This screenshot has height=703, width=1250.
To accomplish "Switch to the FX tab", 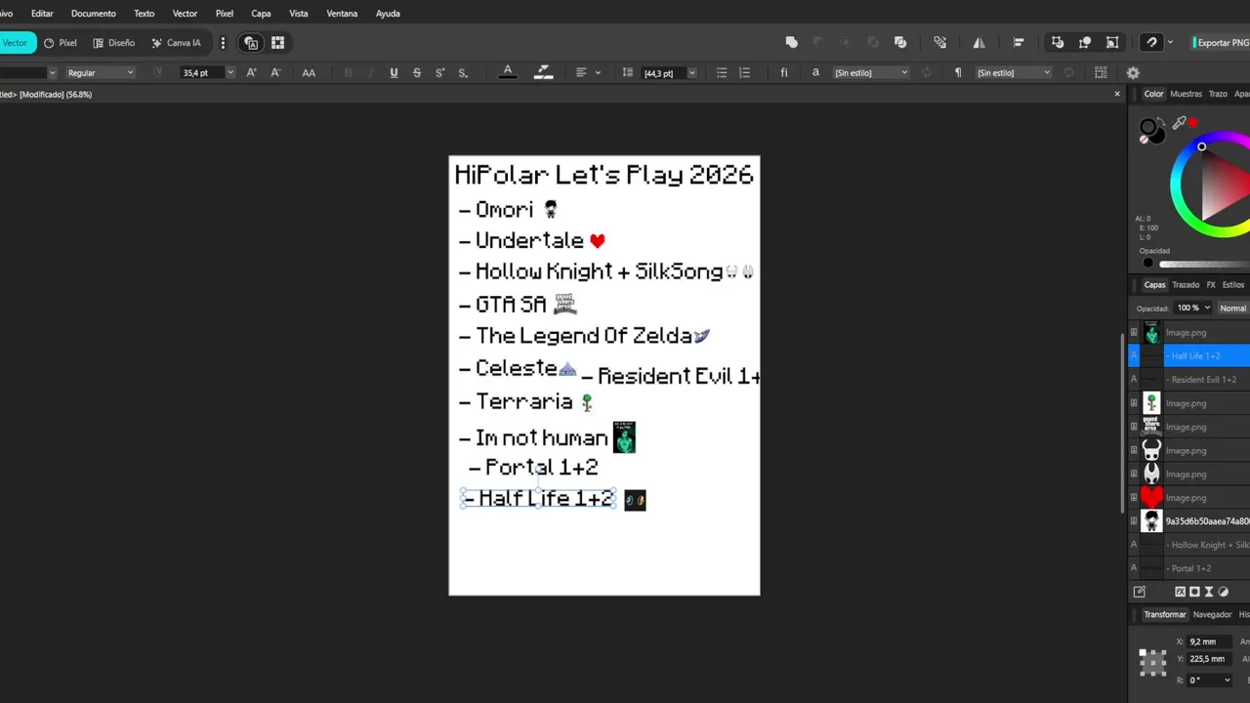I will coord(1211,285).
